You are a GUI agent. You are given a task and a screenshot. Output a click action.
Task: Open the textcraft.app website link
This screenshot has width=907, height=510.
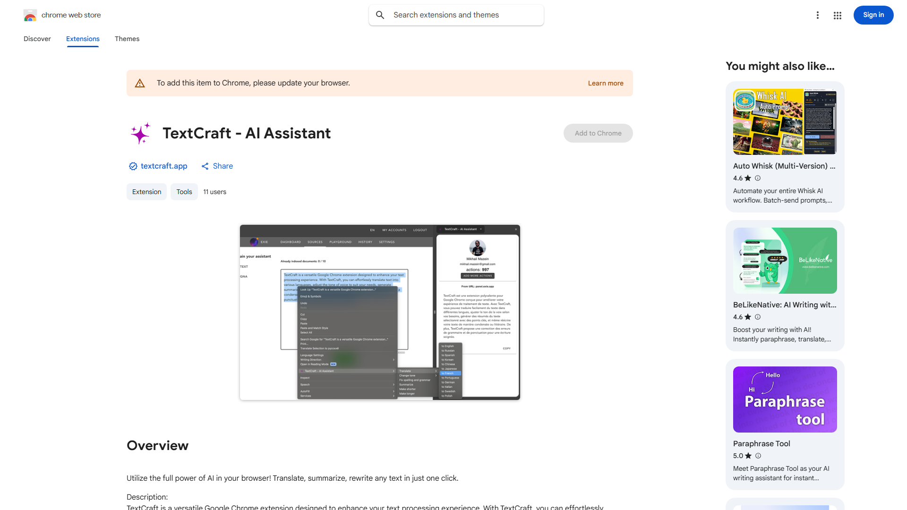(x=163, y=166)
